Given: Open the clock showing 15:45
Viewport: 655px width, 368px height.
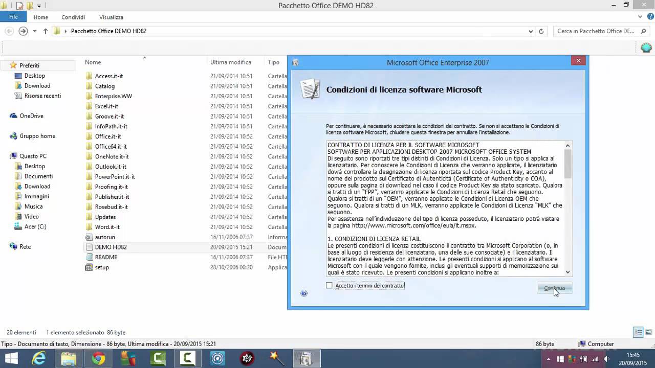Looking at the screenshot, I should click(633, 358).
